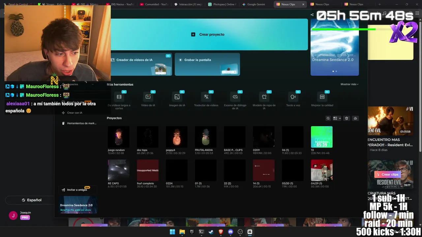Click the Crear proyecto button
The height and width of the screenshot is (237, 422).
208,34
